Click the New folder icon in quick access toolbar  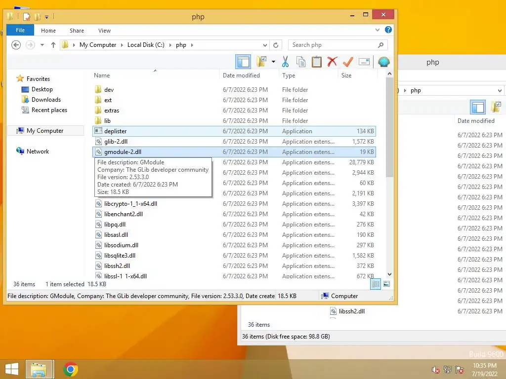coord(38,16)
